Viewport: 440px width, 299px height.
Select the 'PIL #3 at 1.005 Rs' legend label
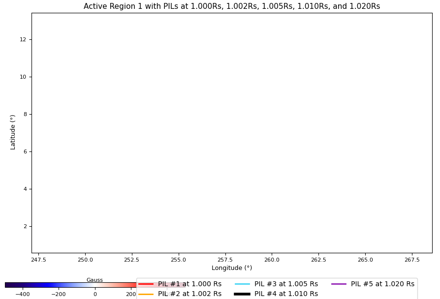286,284
